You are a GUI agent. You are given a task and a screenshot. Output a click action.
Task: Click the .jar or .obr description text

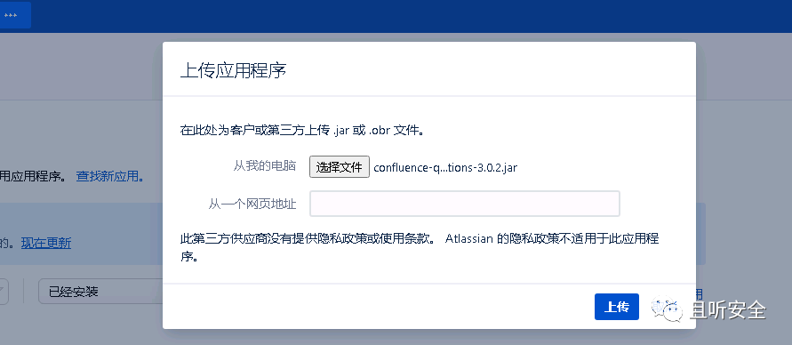[301, 131]
